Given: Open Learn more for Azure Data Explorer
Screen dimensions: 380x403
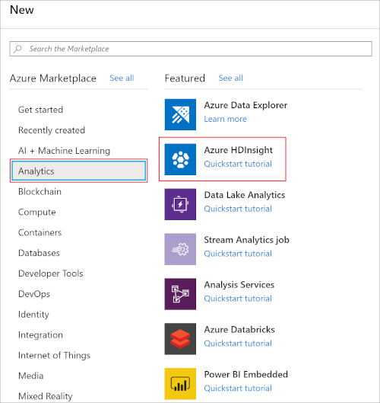Looking at the screenshot, I should [225, 119].
